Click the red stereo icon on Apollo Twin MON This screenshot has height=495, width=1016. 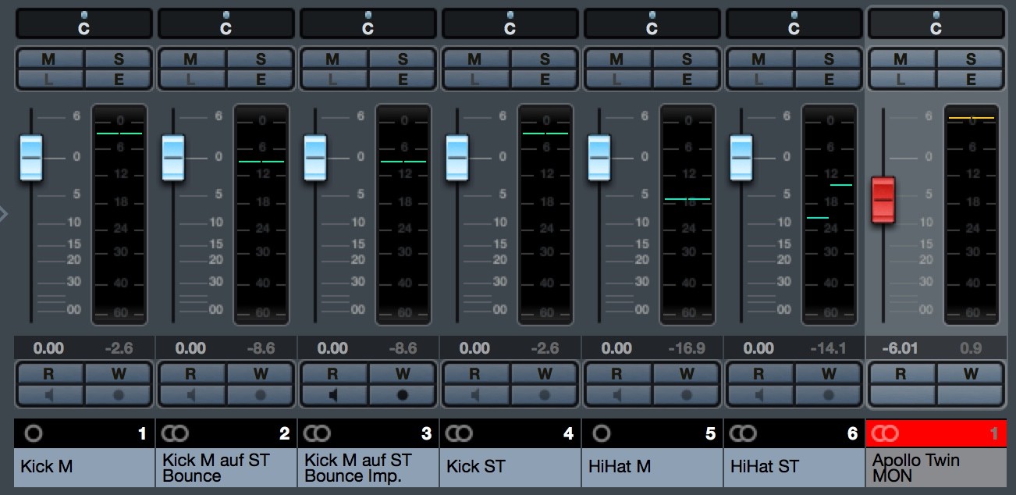pyautogui.click(x=886, y=433)
